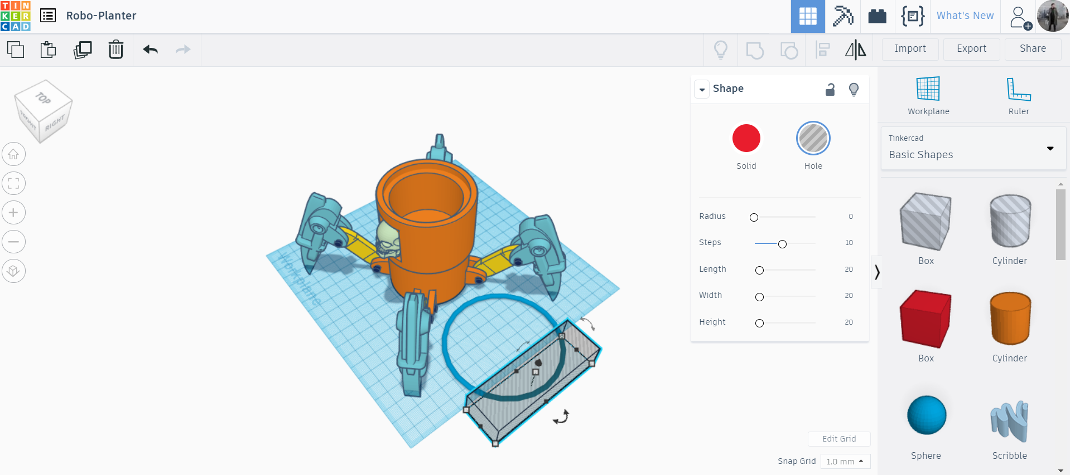
Task: Redo the last undone action
Action: 183,50
